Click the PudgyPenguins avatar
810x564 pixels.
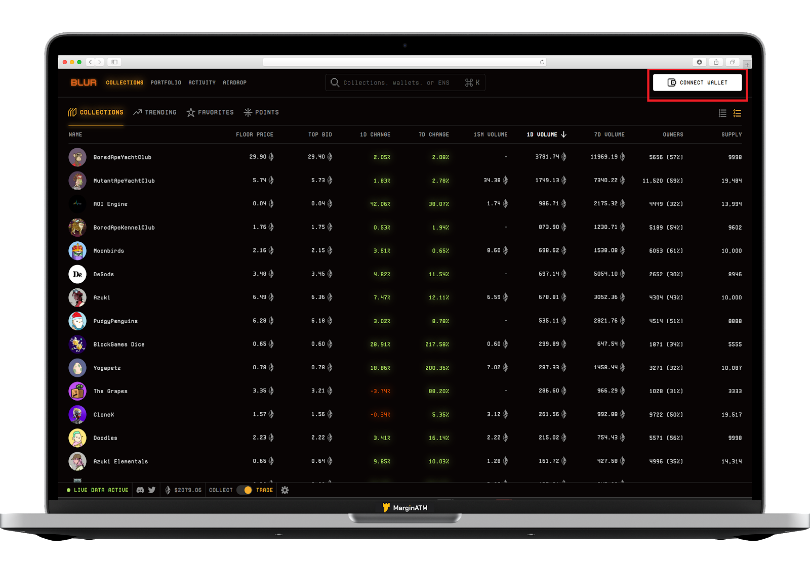coord(77,321)
